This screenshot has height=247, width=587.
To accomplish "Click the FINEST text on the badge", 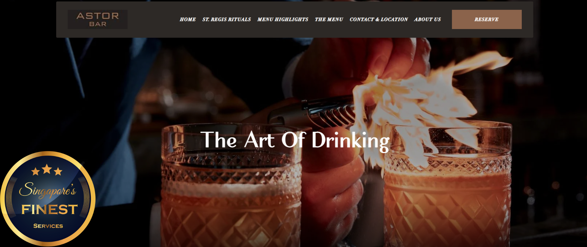I will tap(49, 210).
